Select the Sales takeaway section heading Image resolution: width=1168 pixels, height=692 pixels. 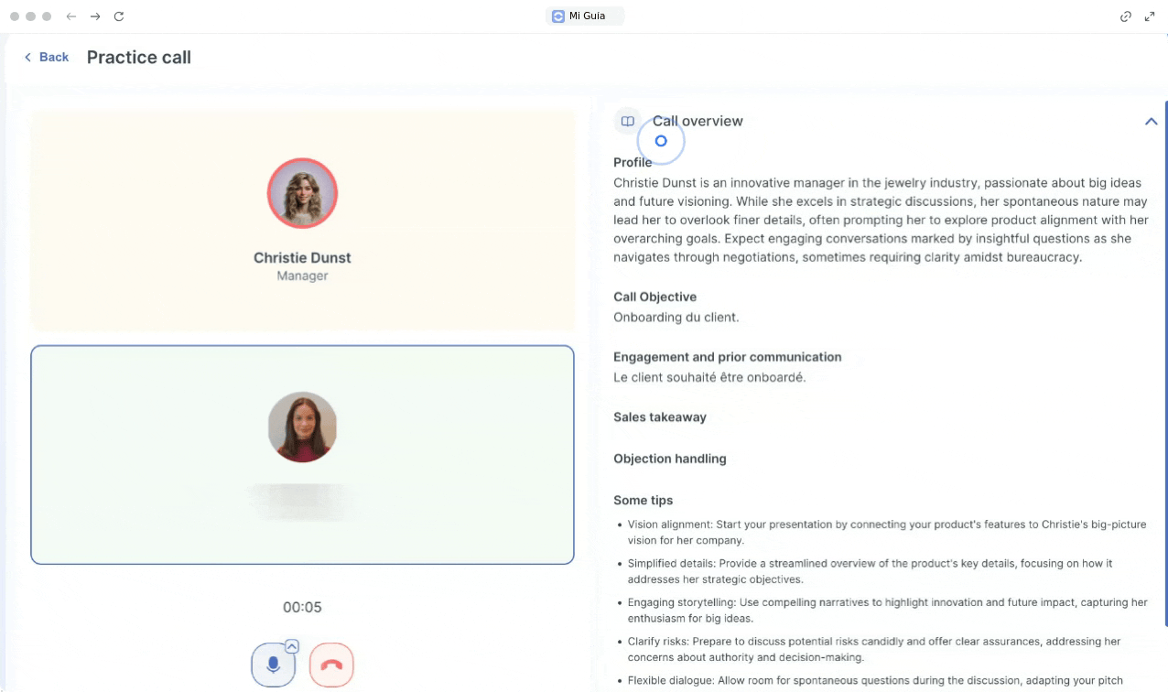point(660,417)
